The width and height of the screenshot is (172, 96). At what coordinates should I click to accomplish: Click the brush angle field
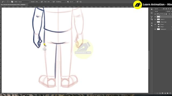click(x=74, y=2)
